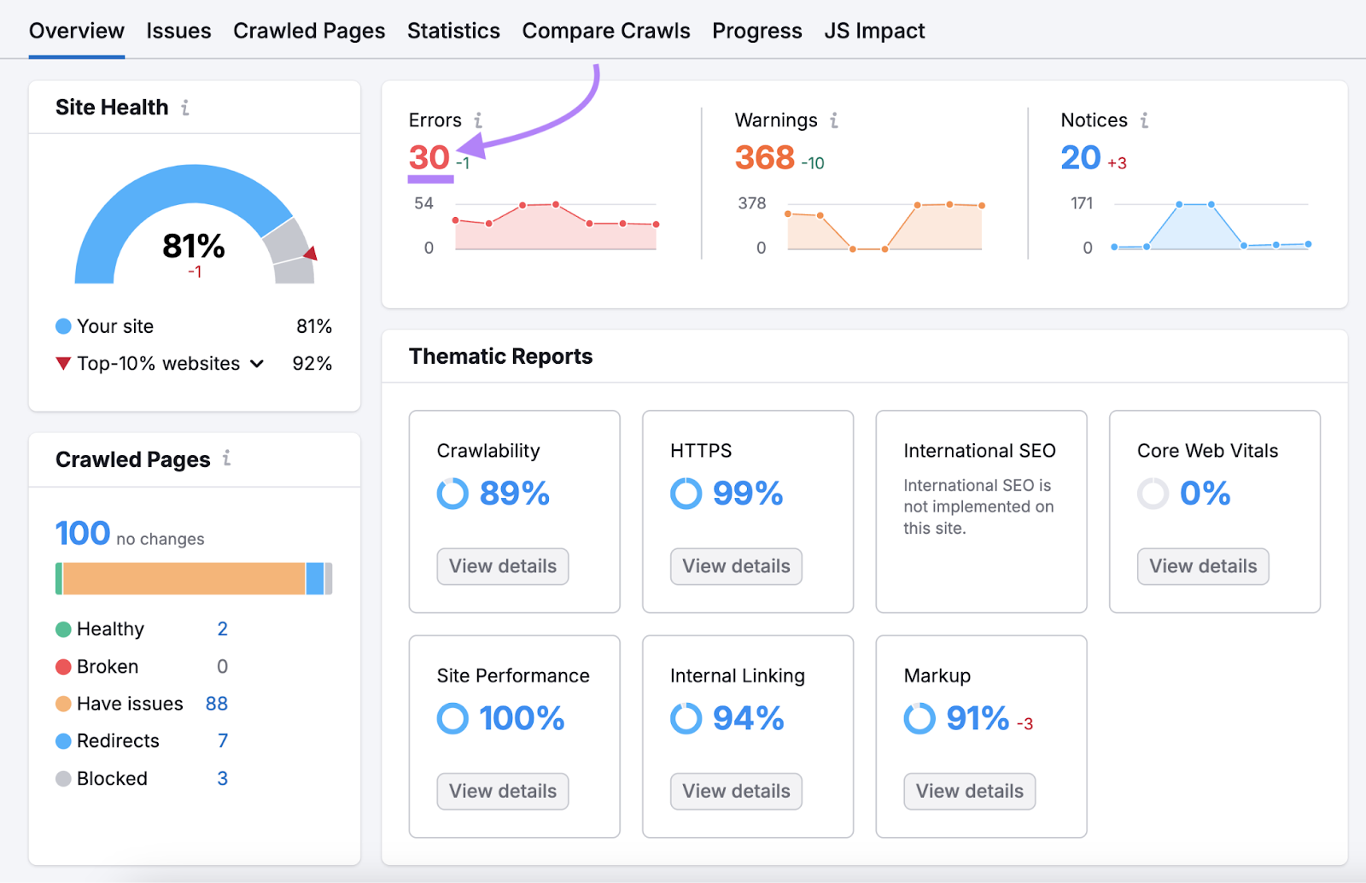Click the orange segment of crawled pages bar

(184, 578)
